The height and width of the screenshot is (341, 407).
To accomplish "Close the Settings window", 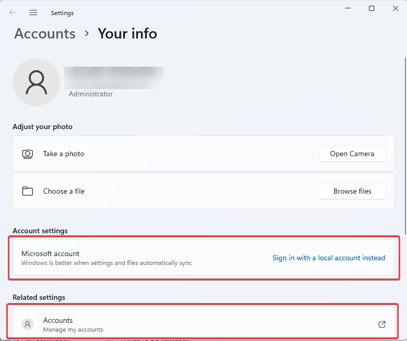I will click(395, 8).
